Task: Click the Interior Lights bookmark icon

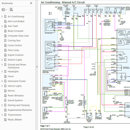Action: (x=5, y=86)
